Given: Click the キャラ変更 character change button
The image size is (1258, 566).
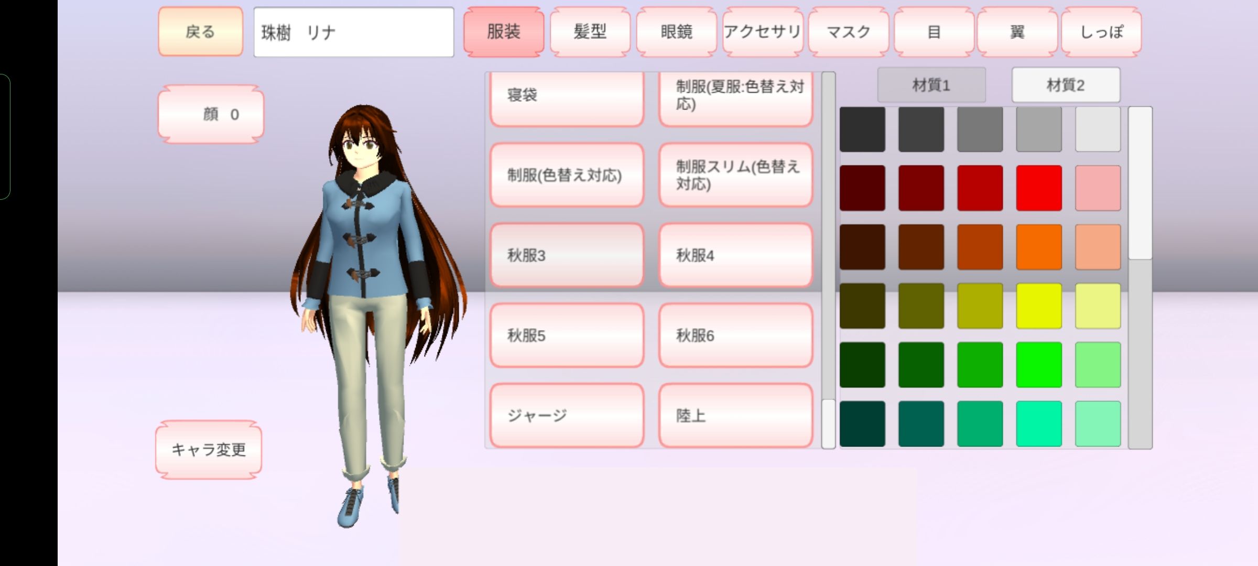Looking at the screenshot, I should pyautogui.click(x=209, y=450).
